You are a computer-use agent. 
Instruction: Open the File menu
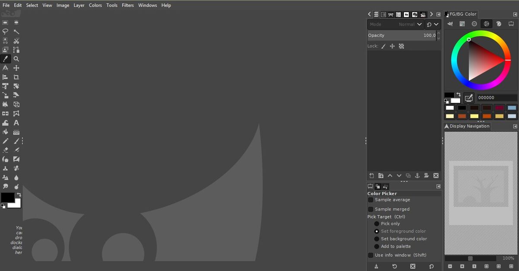(6, 5)
